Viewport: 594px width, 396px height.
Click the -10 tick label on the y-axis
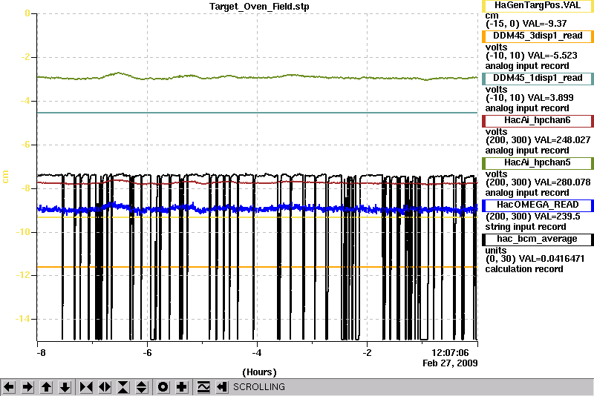coord(23,231)
